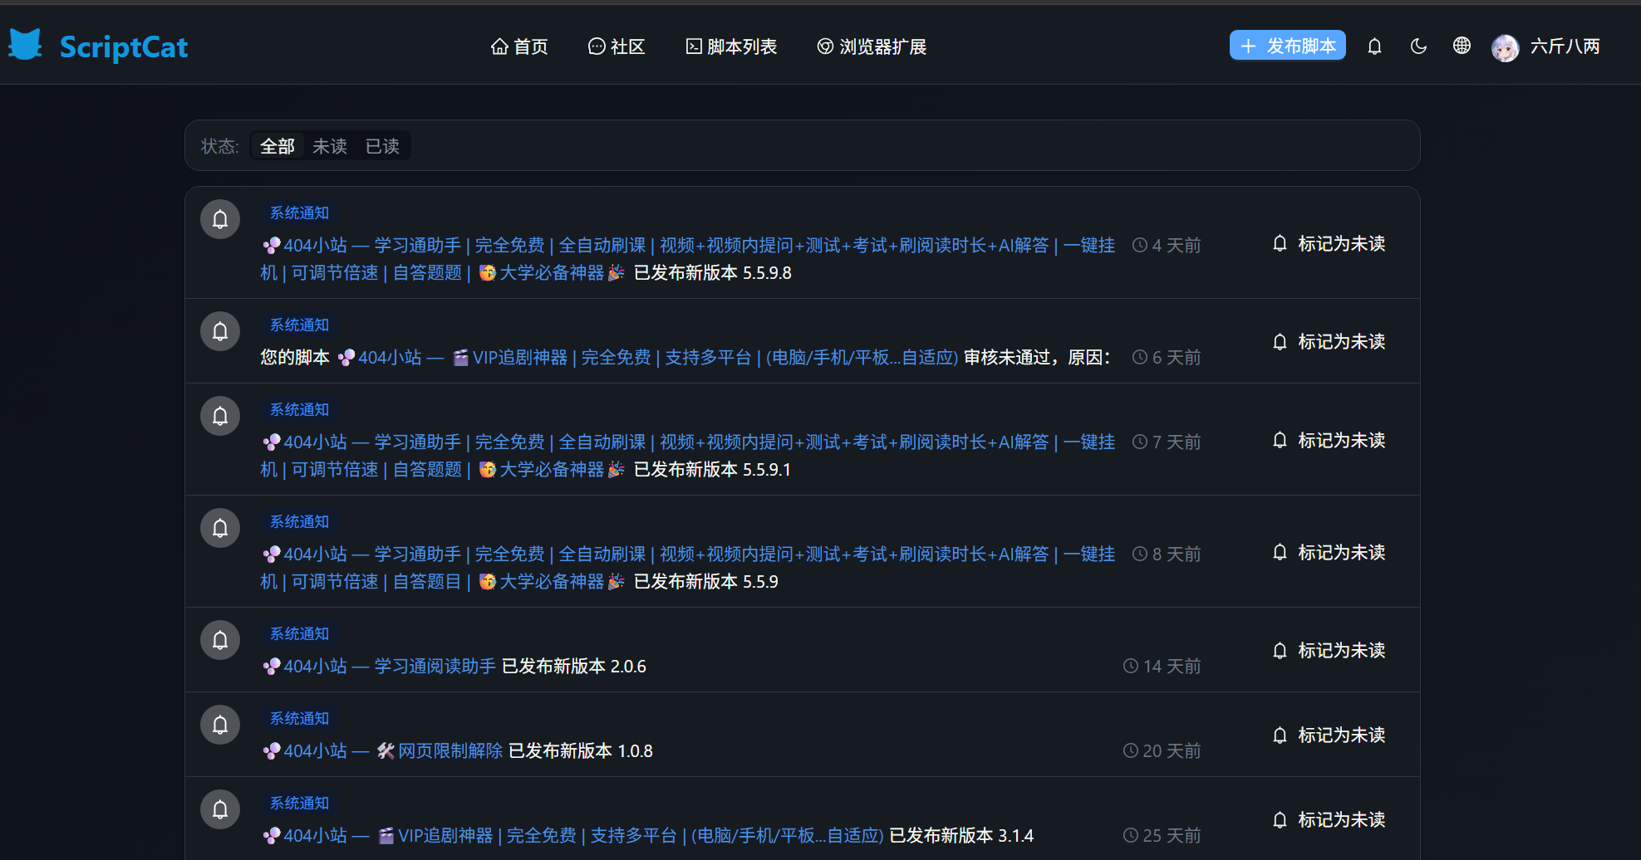
Task: Open the 社区 community menu item
Action: click(x=617, y=46)
